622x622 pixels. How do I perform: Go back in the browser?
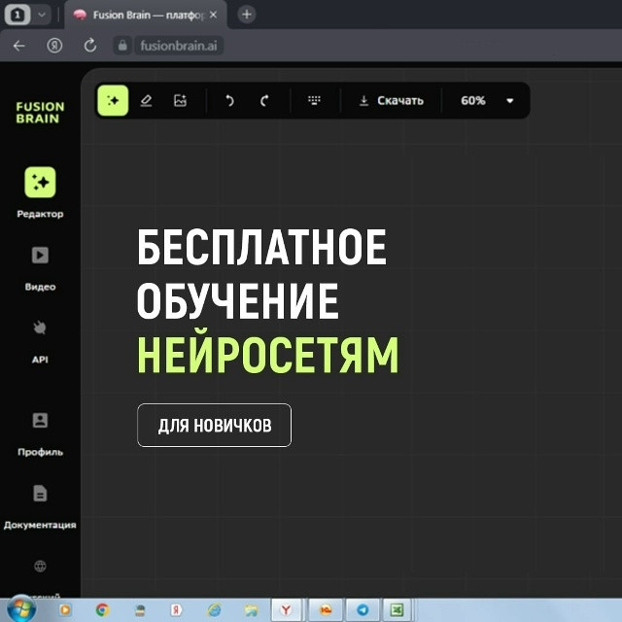tap(19, 46)
